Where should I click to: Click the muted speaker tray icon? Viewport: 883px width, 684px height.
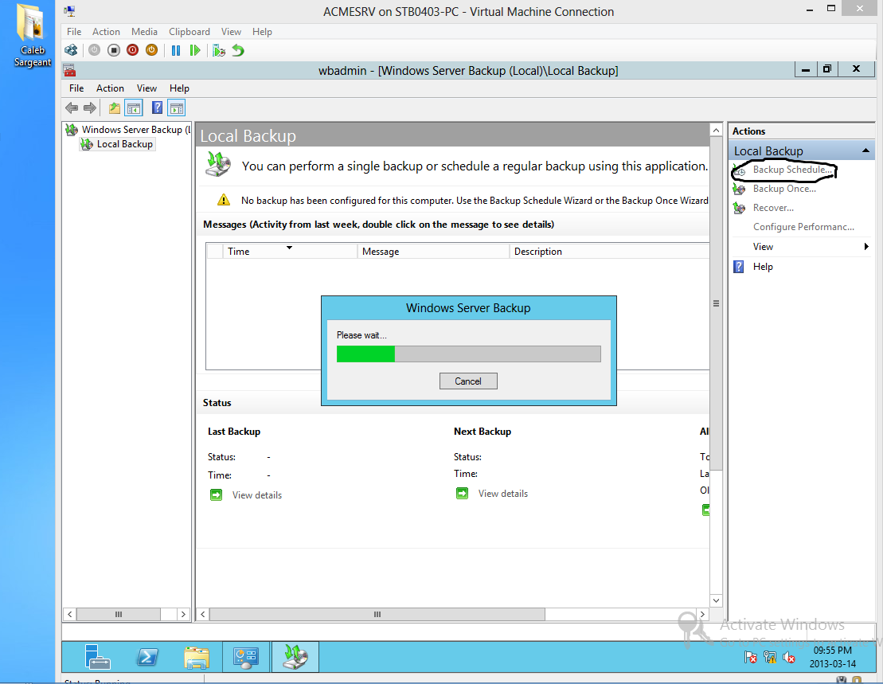789,657
